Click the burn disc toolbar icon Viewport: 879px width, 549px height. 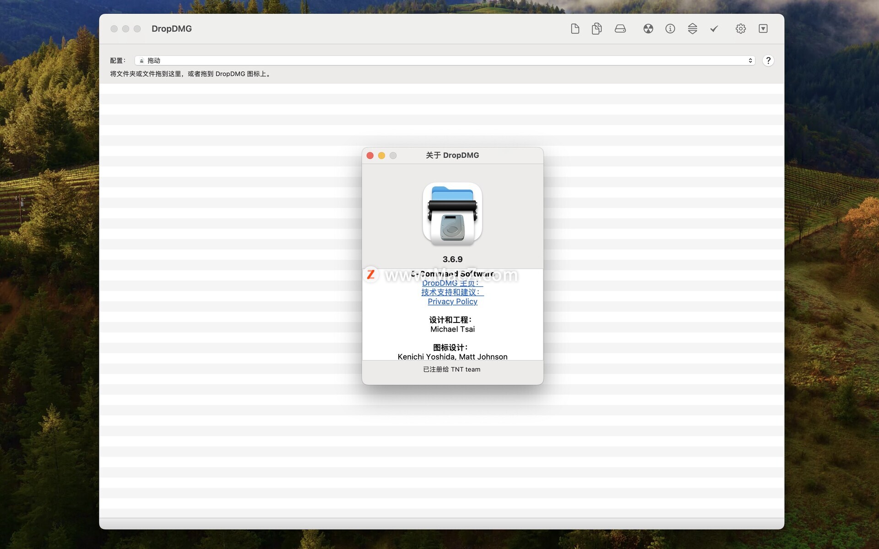pyautogui.click(x=648, y=29)
